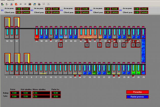This screenshot has height=107, width=160.
Task: Click the D3 Zakládá indicator
Action: 85,12
